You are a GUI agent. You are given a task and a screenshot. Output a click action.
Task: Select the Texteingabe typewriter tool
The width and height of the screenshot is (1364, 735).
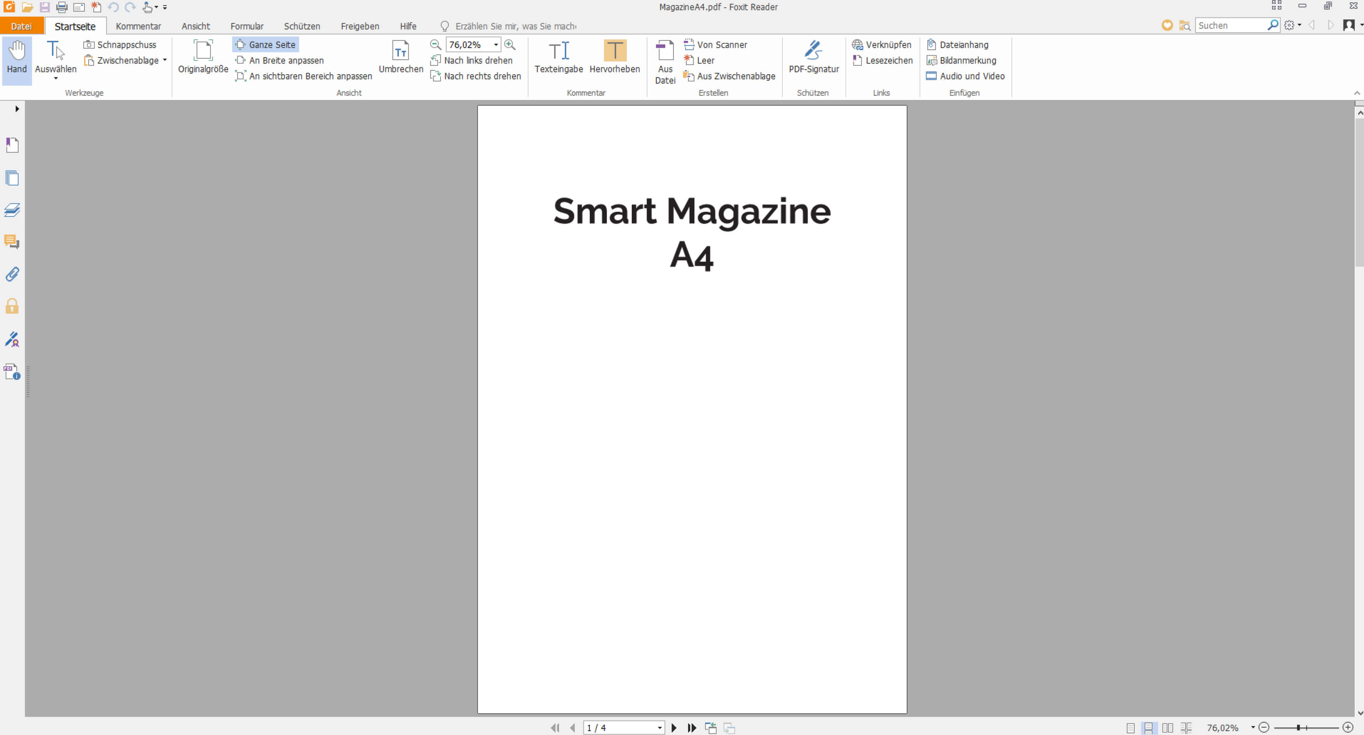pyautogui.click(x=559, y=57)
